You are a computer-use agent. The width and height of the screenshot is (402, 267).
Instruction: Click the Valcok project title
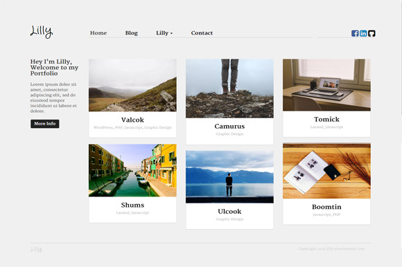click(132, 120)
